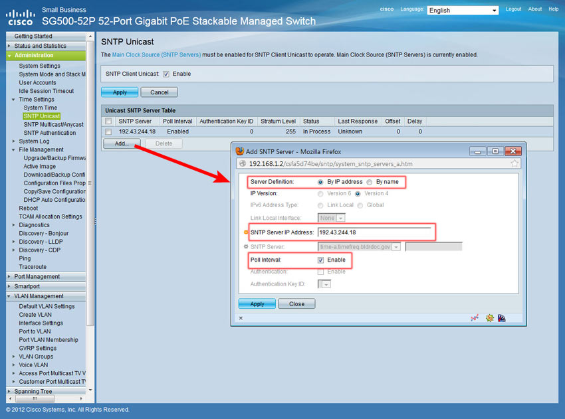
Task: Click the sidebar scroll-up arrow
Action: (90, 37)
